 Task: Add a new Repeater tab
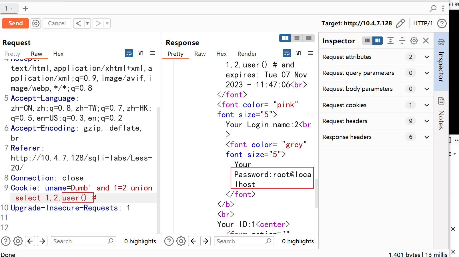click(x=25, y=9)
